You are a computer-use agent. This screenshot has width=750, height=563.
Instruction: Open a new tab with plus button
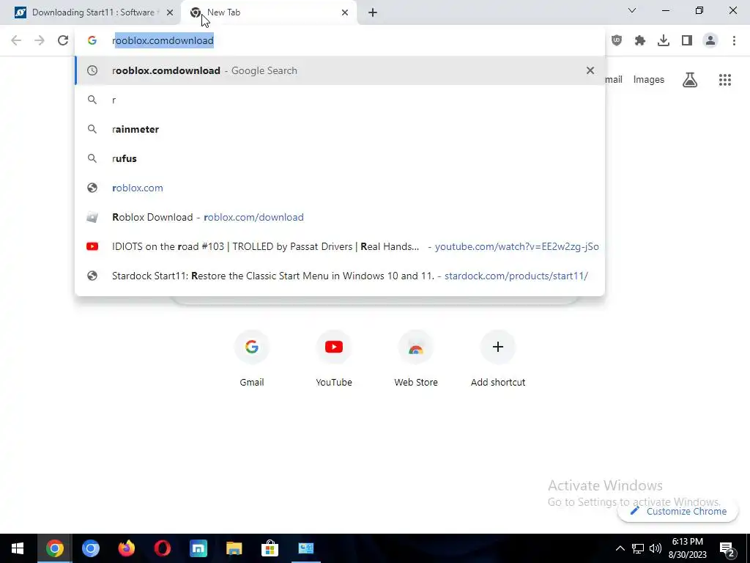coord(373,12)
